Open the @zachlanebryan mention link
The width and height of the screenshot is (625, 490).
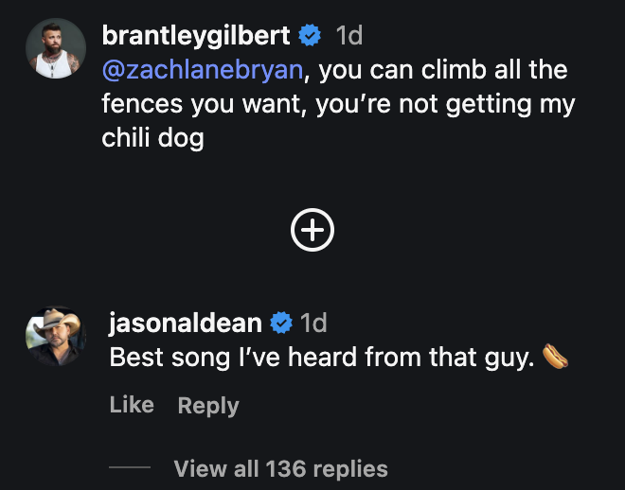click(x=202, y=70)
